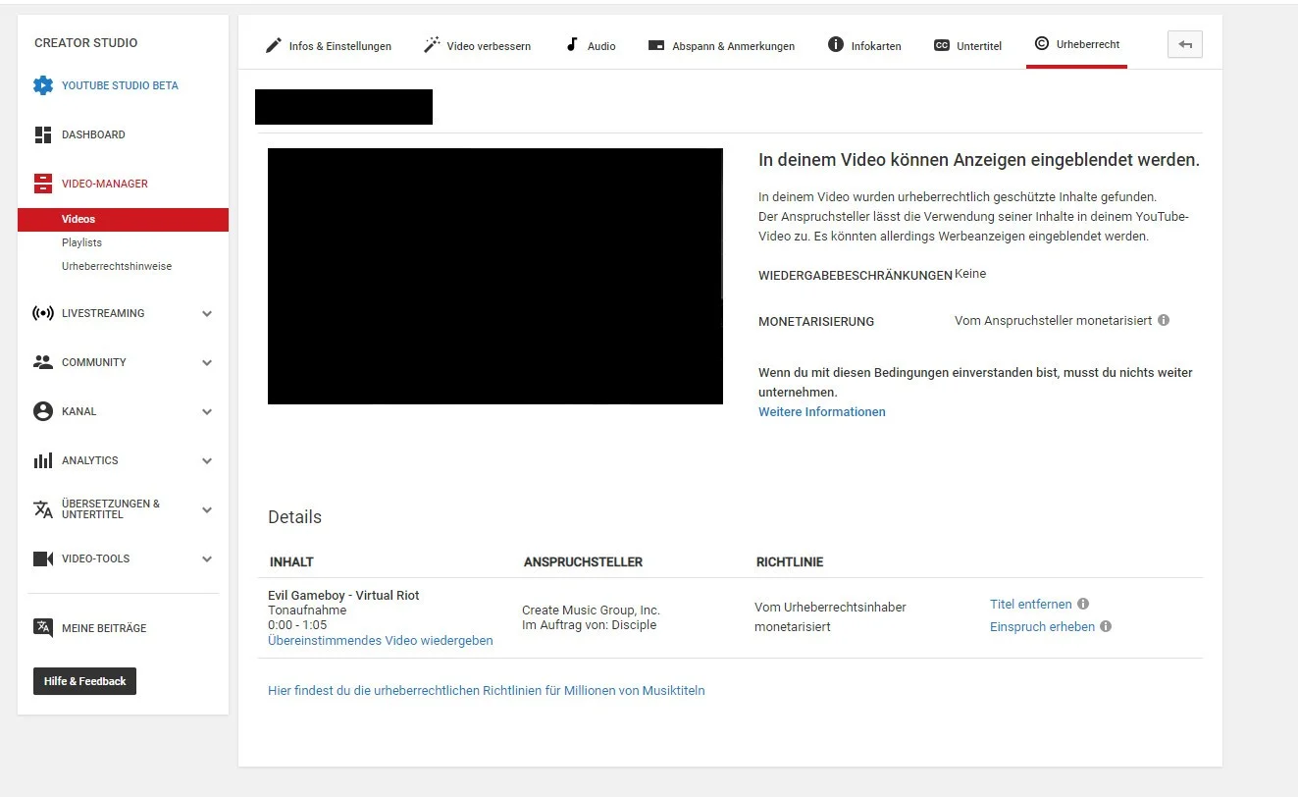Click the Übersetzungen & Untertitel translate icon
Viewport: 1298px width, 797px height.
pos(43,509)
